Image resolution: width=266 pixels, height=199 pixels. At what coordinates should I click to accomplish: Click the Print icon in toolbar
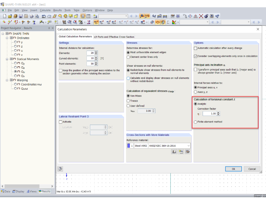pyautogui.click(x=31, y=16)
